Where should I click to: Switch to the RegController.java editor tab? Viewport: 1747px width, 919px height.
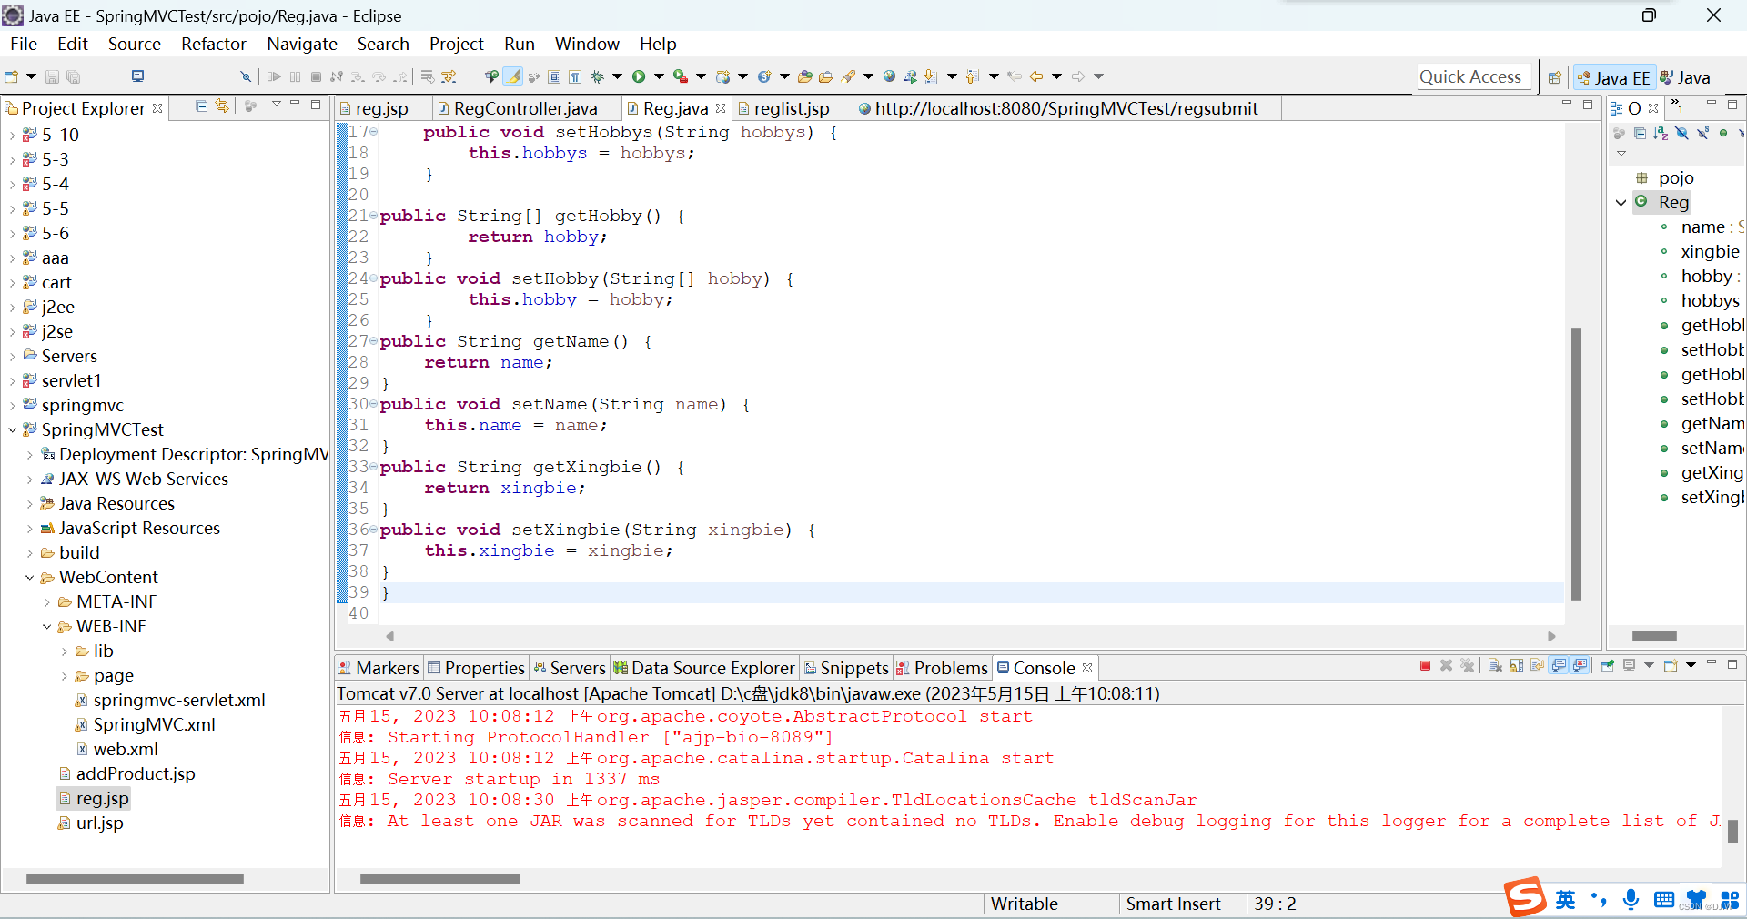click(x=525, y=108)
